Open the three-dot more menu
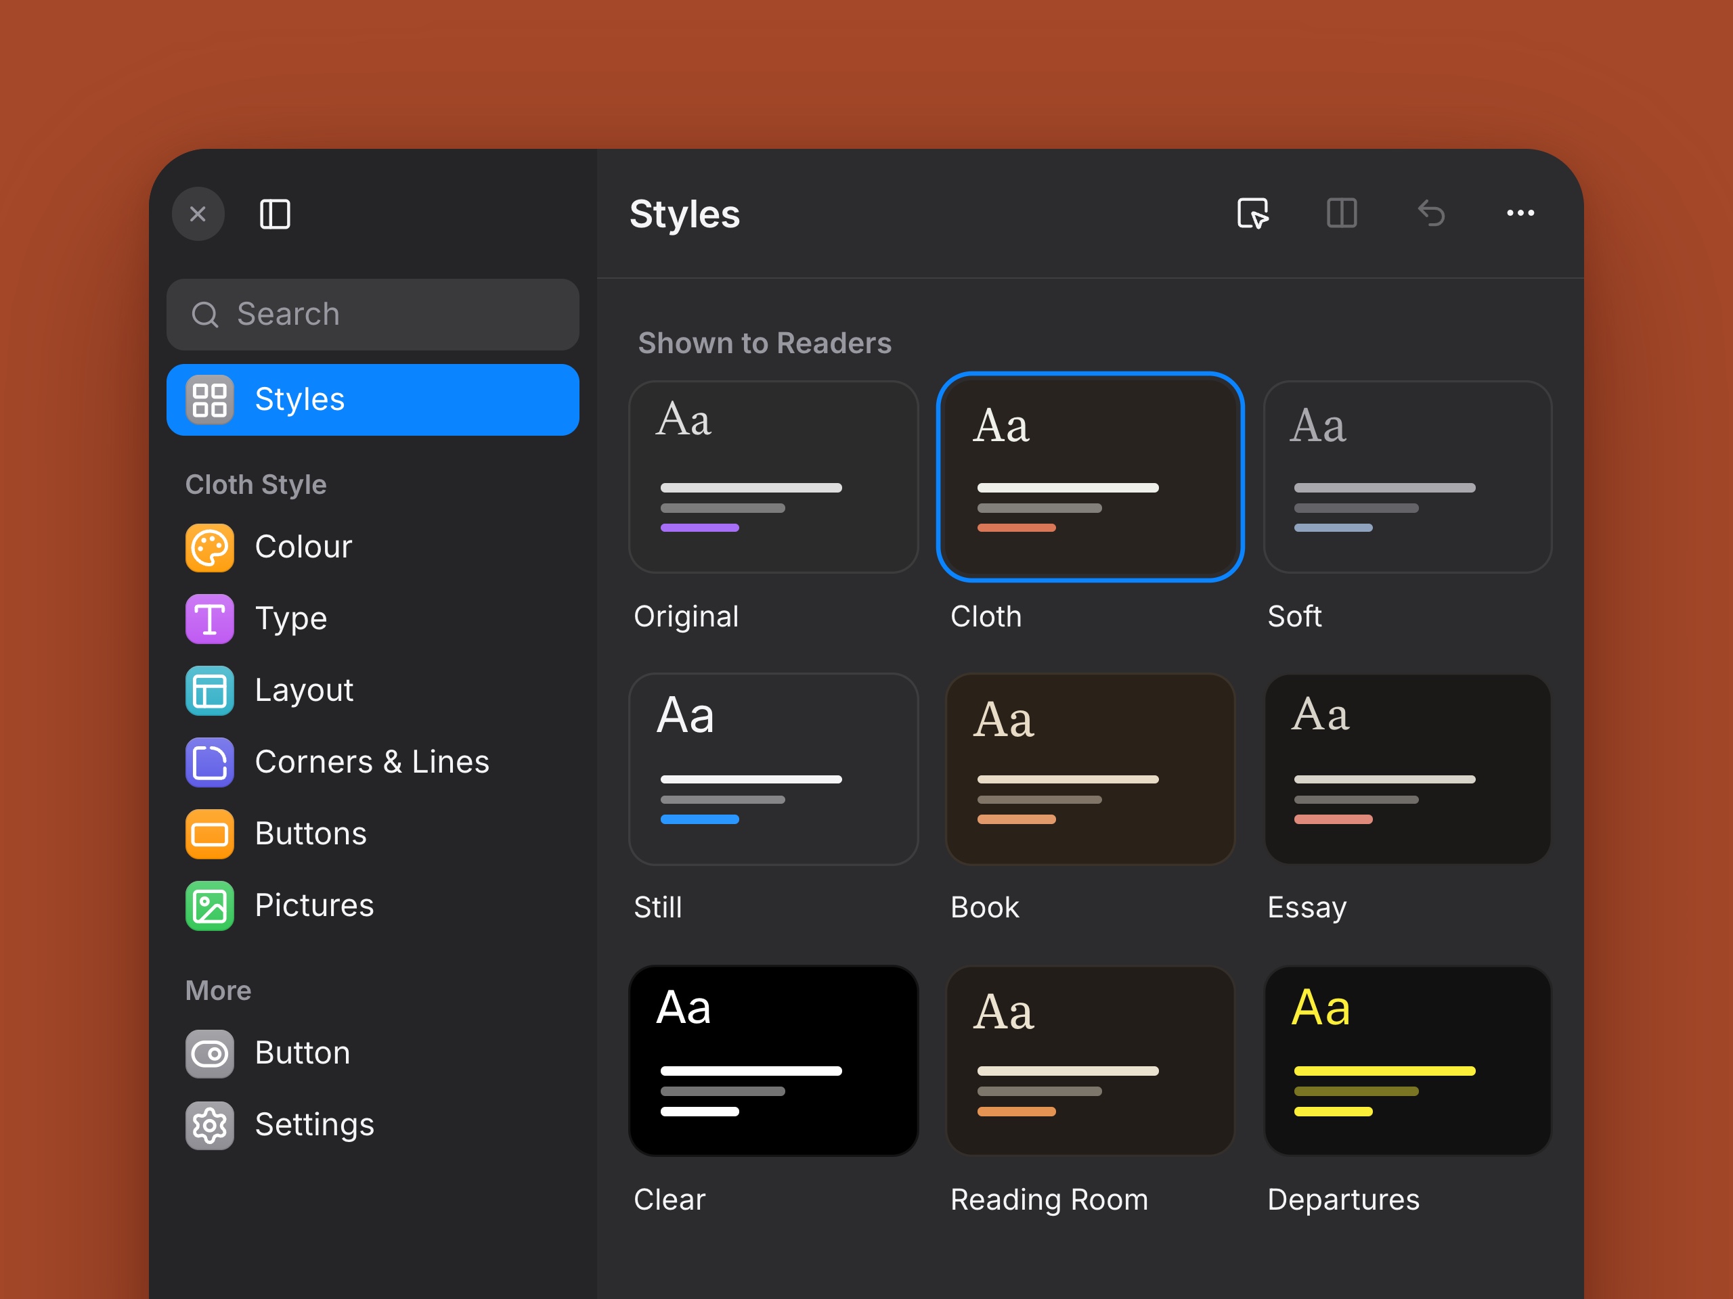1733x1299 pixels. [x=1520, y=213]
